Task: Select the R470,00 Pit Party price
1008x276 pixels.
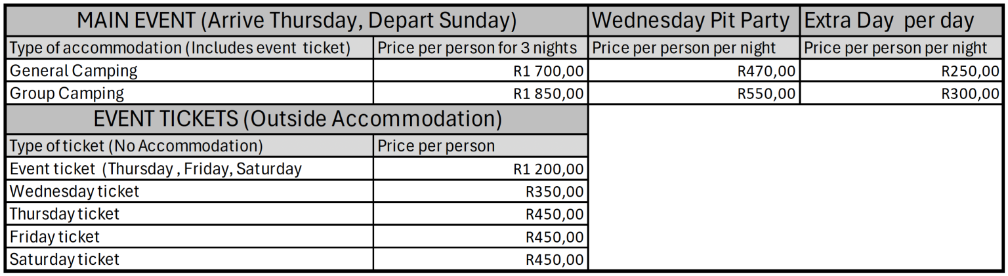Action: [x=766, y=71]
